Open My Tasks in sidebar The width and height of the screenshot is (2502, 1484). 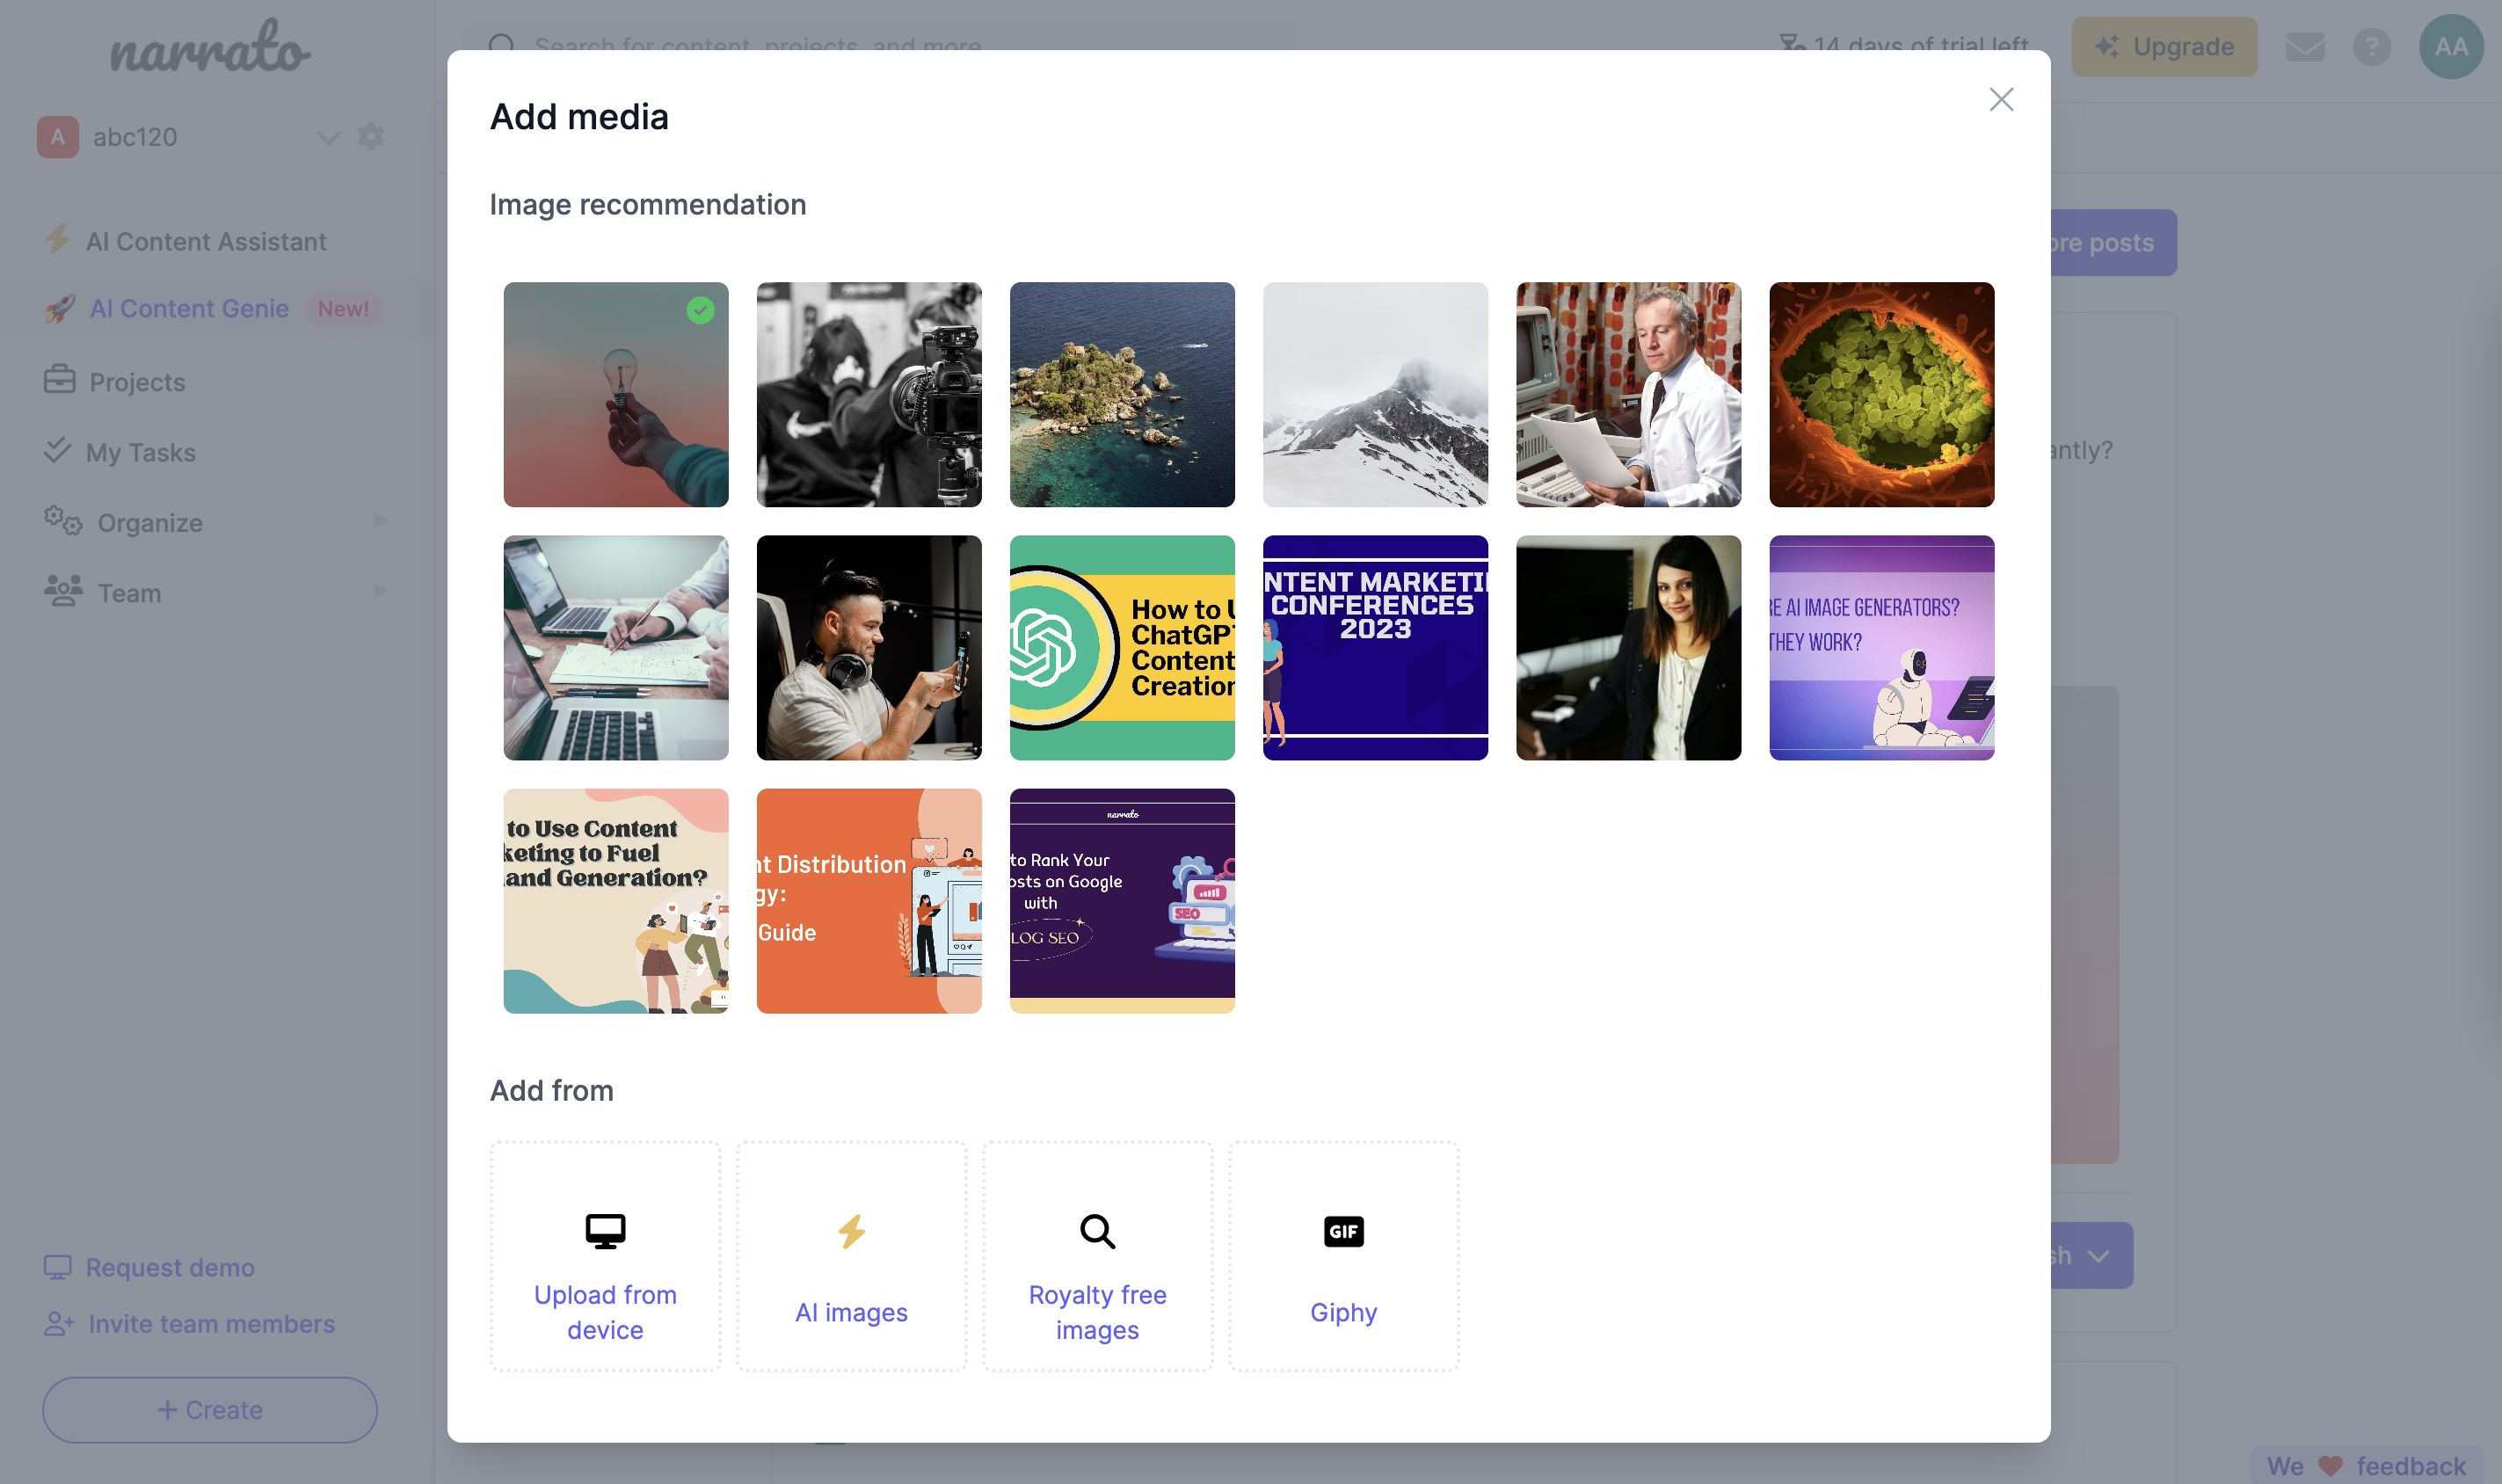pyautogui.click(x=140, y=452)
